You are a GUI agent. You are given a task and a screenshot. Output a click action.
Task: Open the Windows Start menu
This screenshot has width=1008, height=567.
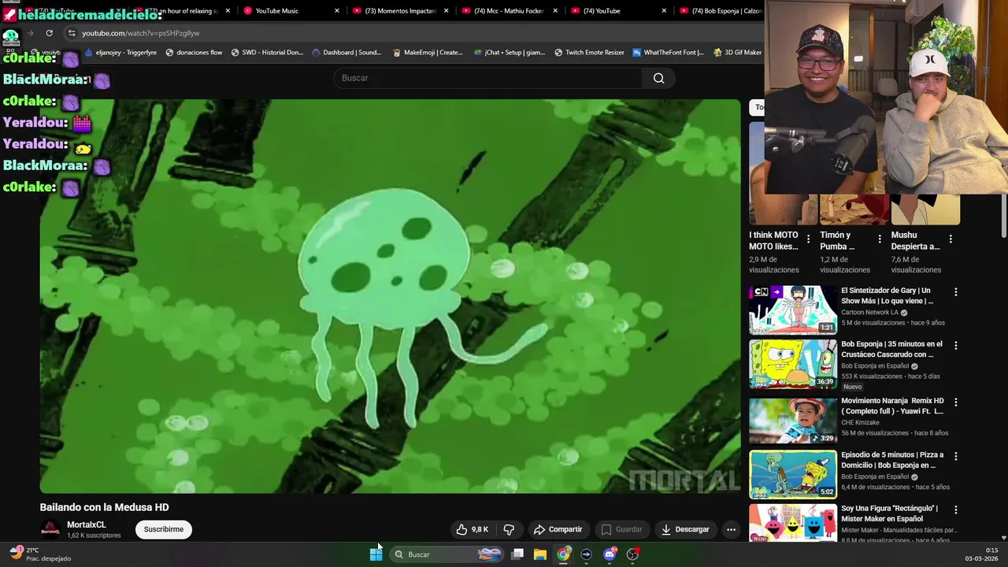point(376,554)
